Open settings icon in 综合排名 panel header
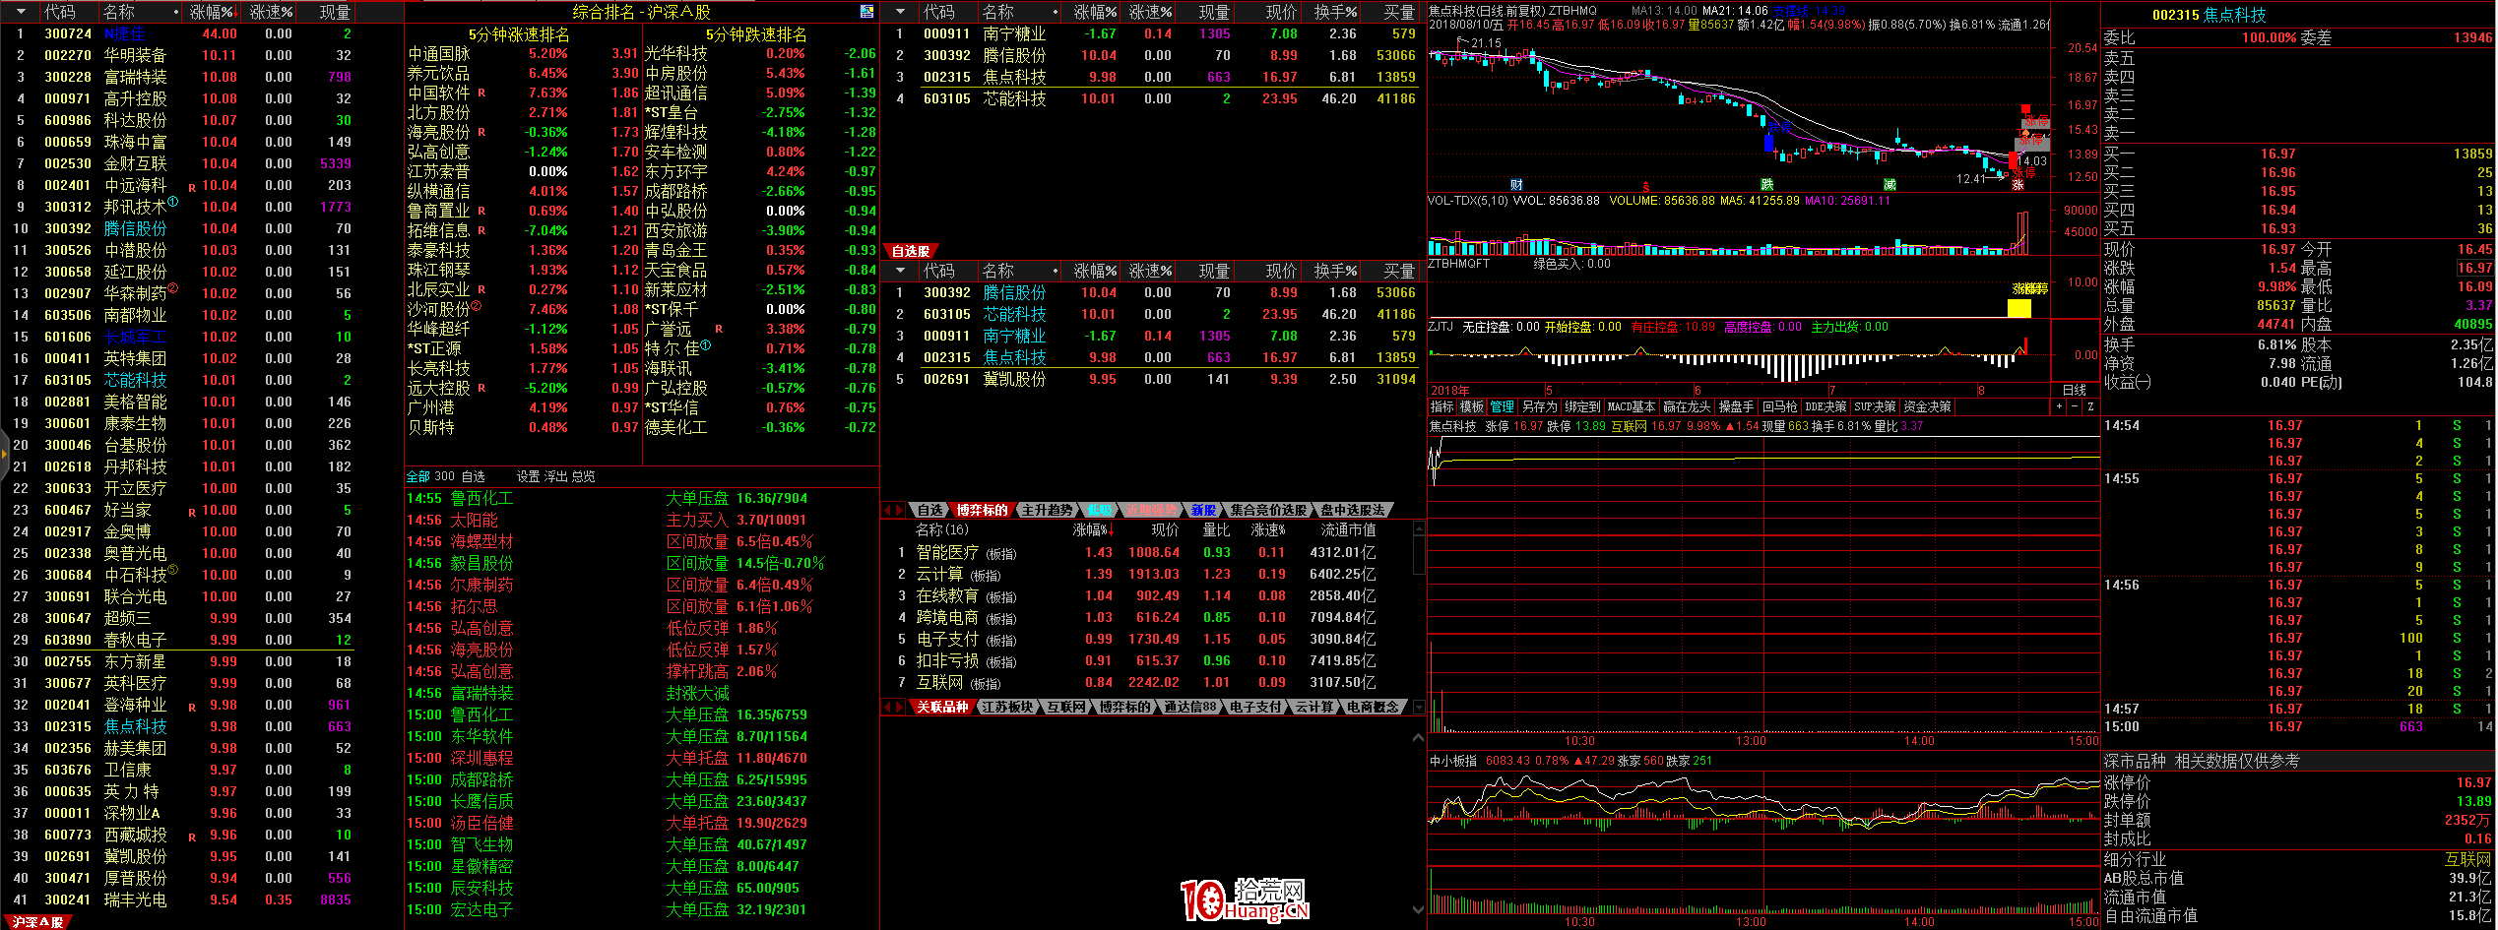 (x=866, y=12)
